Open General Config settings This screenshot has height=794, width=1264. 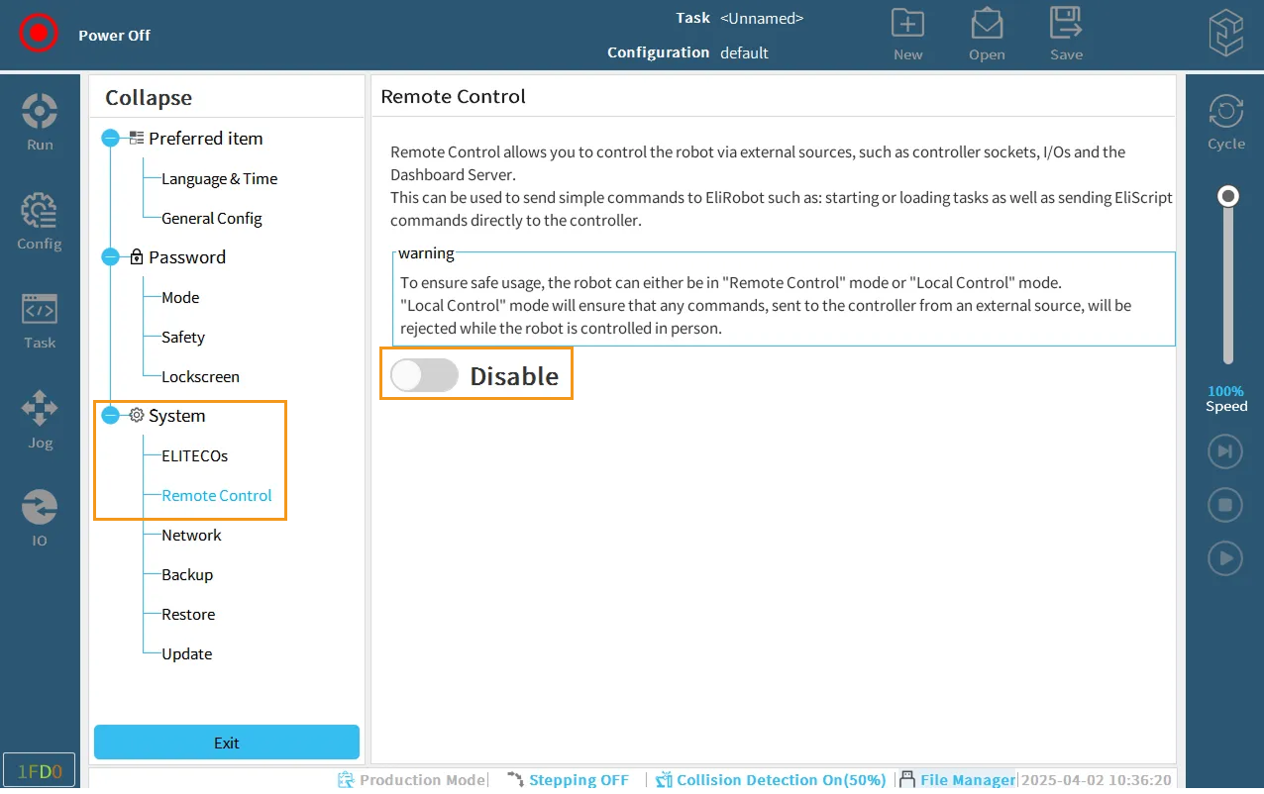coord(211,219)
